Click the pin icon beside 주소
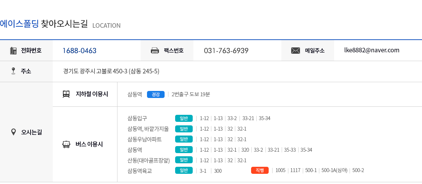This screenshot has height=184, width=422. [x=13, y=71]
